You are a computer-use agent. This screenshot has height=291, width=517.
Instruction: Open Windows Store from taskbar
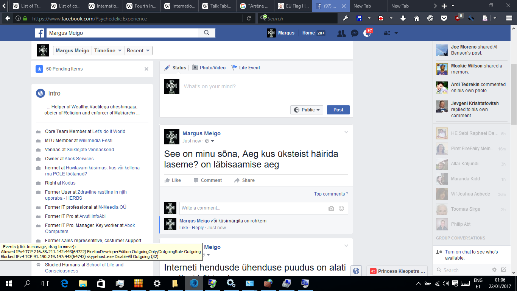click(x=101, y=283)
